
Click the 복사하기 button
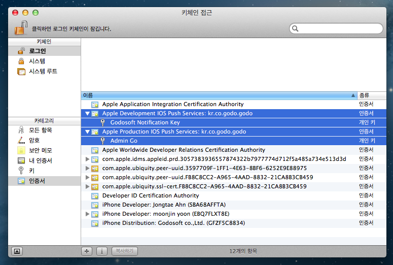(x=125, y=251)
